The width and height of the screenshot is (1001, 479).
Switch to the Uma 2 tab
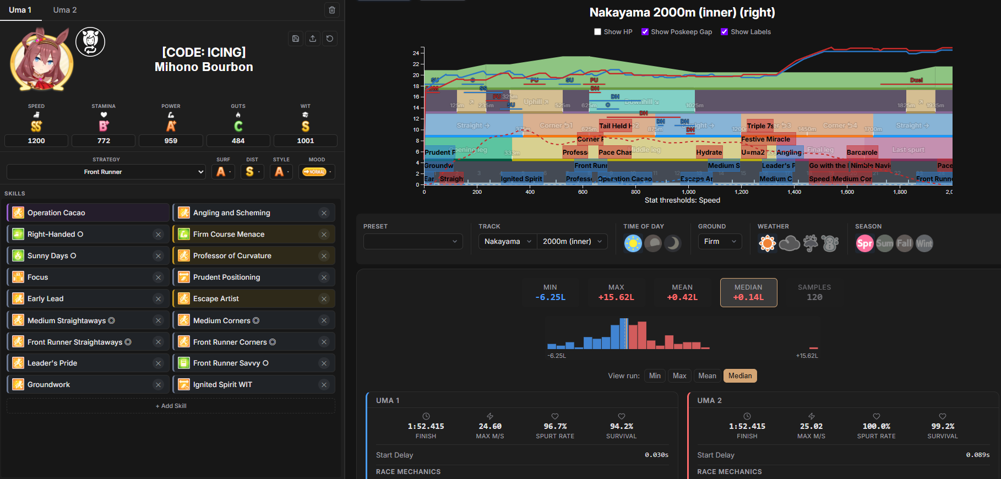pyautogui.click(x=65, y=10)
